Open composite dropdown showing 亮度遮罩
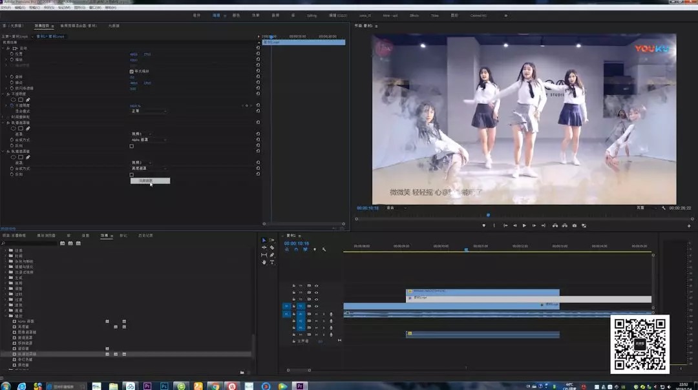Viewport: 698px width, 390px height. (149, 169)
